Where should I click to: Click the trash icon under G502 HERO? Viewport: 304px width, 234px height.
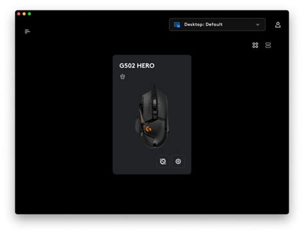122,77
